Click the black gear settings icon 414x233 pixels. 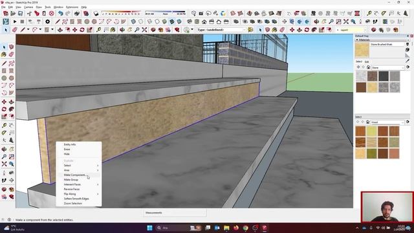pos(47,21)
